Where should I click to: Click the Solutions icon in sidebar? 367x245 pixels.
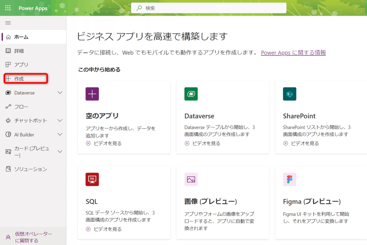coord(8,169)
